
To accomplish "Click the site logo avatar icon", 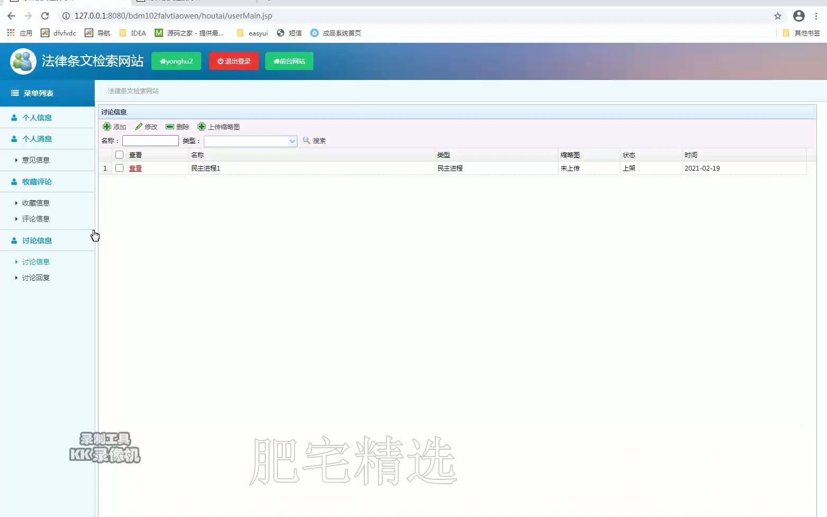I will pos(23,61).
